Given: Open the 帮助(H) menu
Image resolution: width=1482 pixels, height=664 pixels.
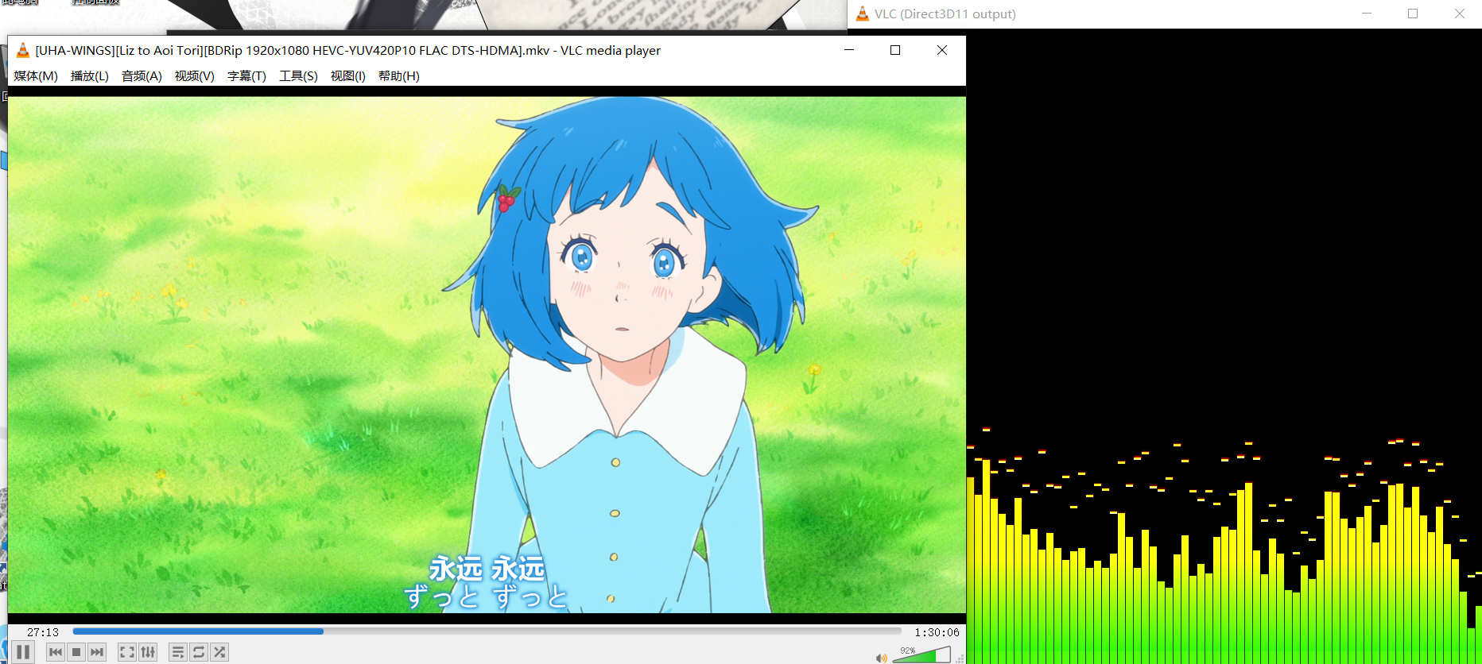Looking at the screenshot, I should click(398, 76).
